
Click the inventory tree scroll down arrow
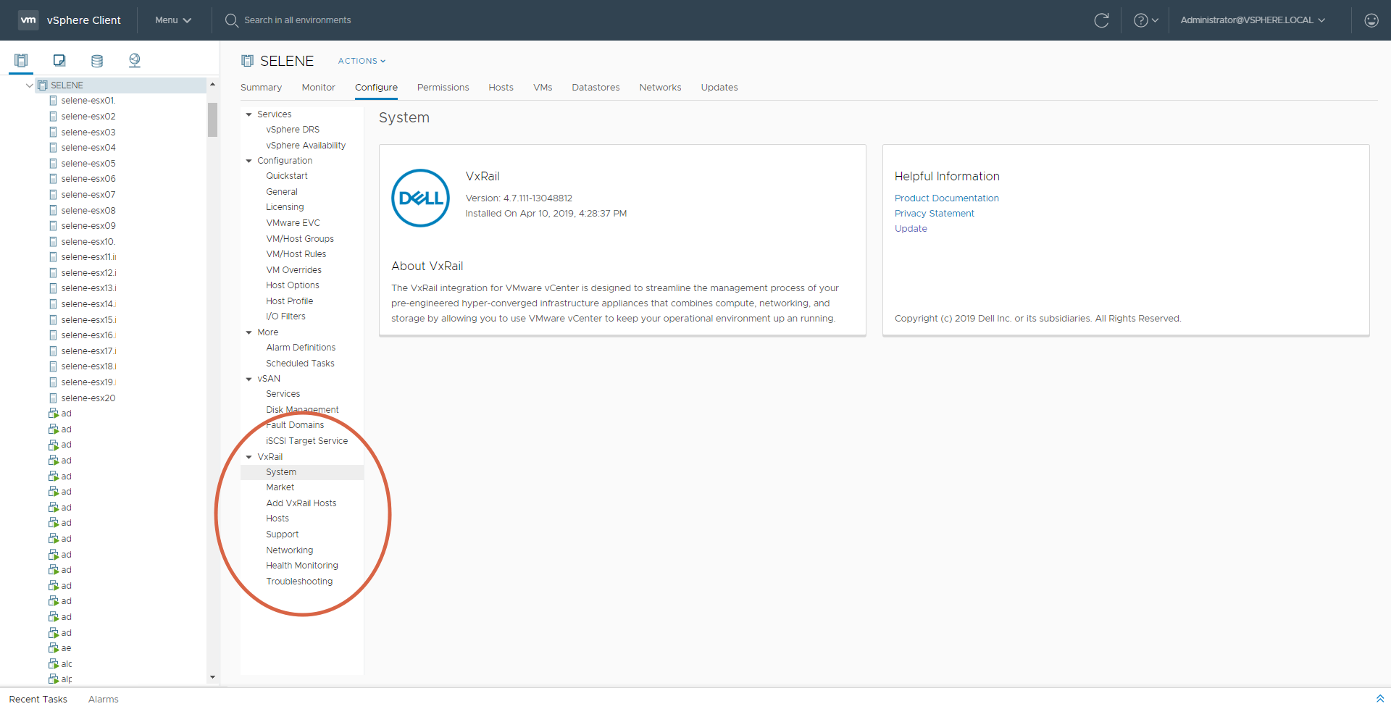212,677
